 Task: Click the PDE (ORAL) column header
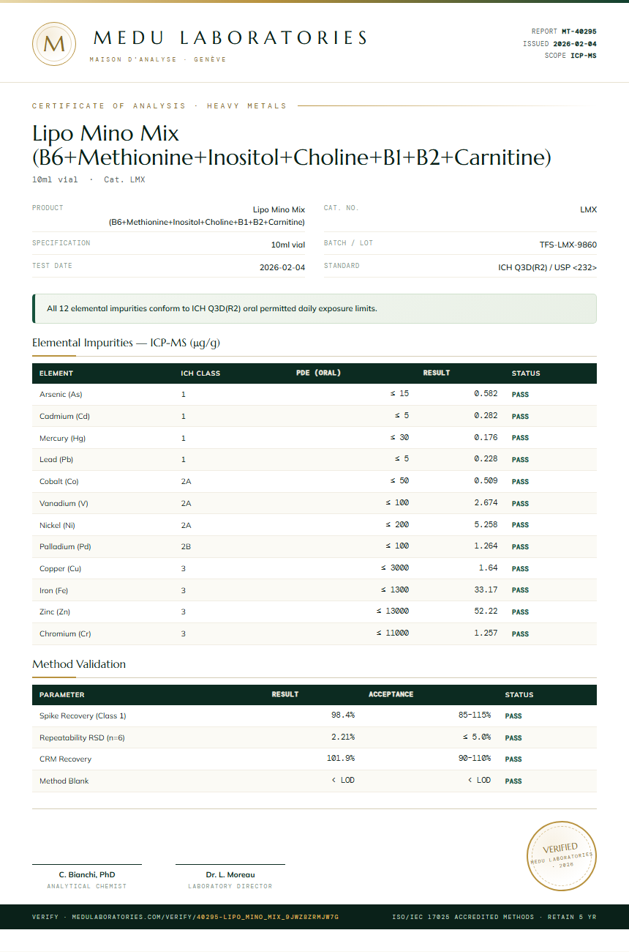[x=318, y=373]
